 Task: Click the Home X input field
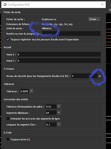pos(59,55)
